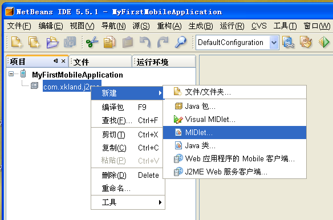Image resolution: width=333 pixels, height=220 pixels.
Task: Click the Manage Configurations wrench icon
Action: tap(288, 42)
